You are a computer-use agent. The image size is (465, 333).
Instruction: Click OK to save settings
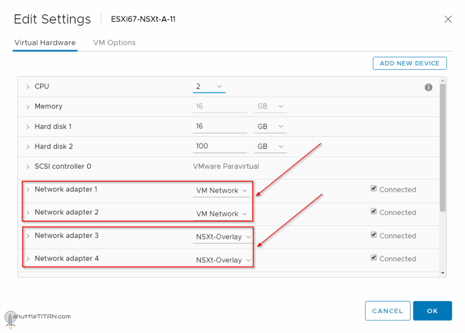tap(432, 311)
